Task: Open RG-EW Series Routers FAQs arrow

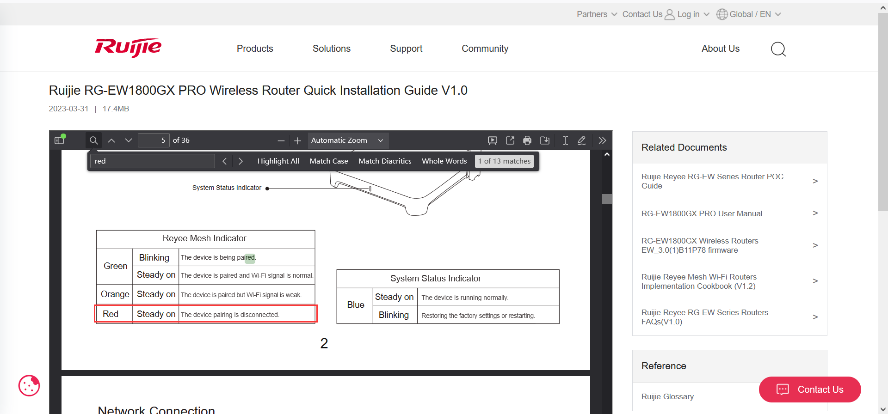Action: pos(815,317)
